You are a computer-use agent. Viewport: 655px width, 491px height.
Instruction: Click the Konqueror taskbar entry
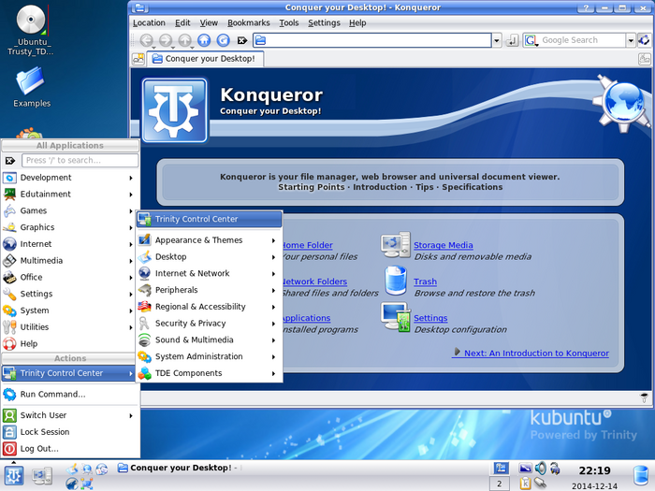178,468
